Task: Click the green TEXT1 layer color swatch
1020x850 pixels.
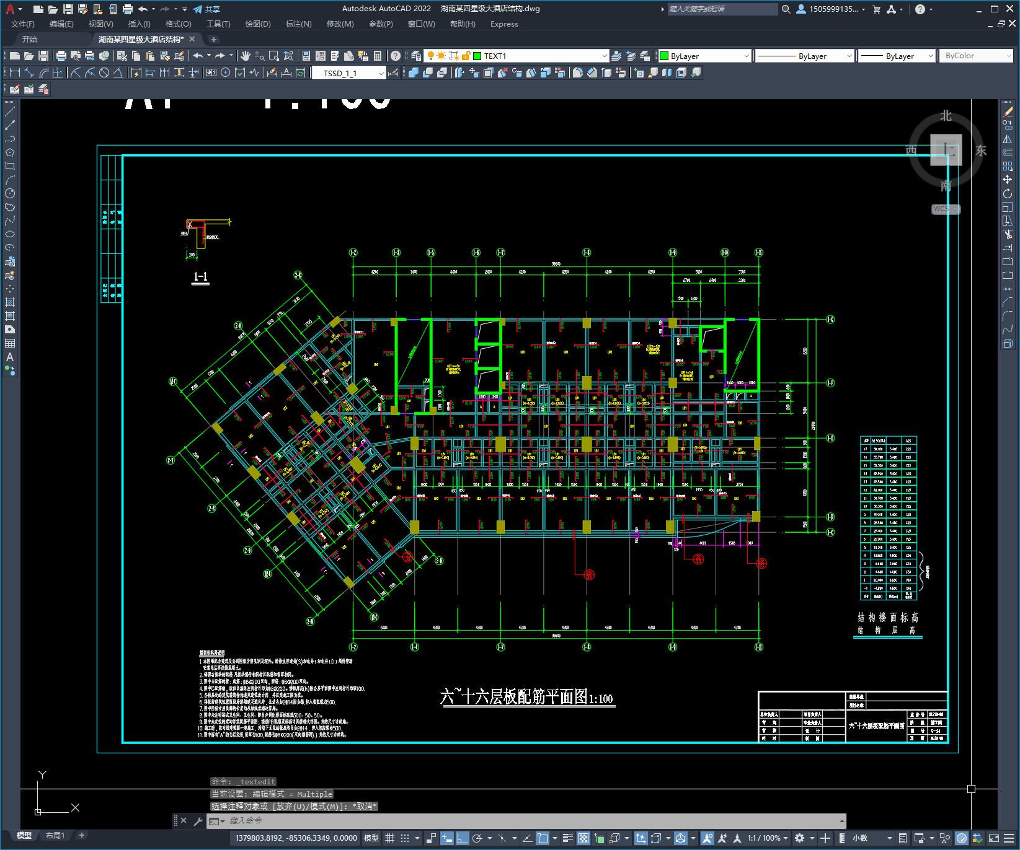Action: [x=477, y=56]
